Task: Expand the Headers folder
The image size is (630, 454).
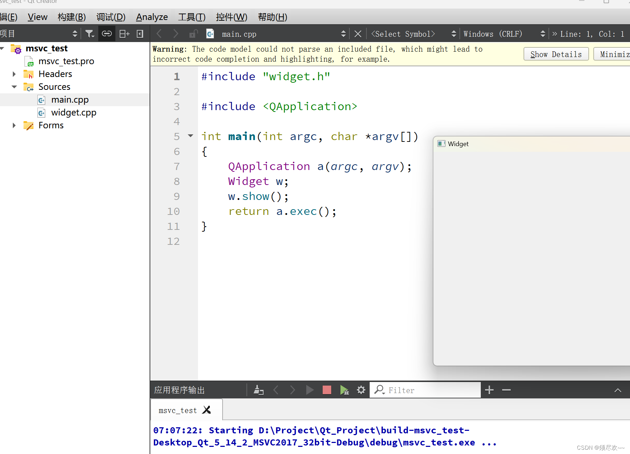Action: 14,74
